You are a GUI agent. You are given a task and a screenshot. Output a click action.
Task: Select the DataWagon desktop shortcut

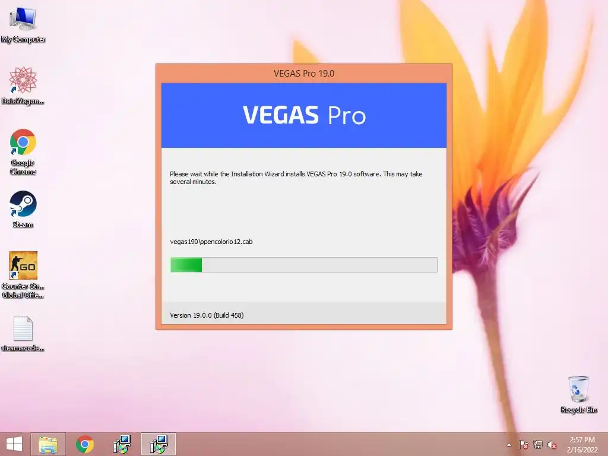point(23,85)
